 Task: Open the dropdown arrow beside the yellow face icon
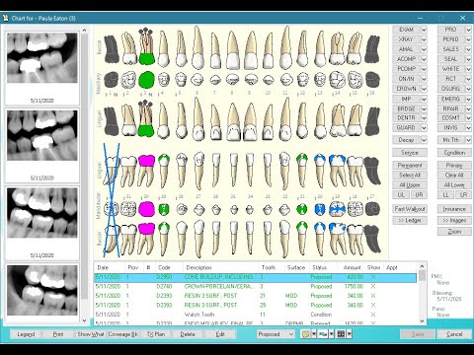point(314,334)
